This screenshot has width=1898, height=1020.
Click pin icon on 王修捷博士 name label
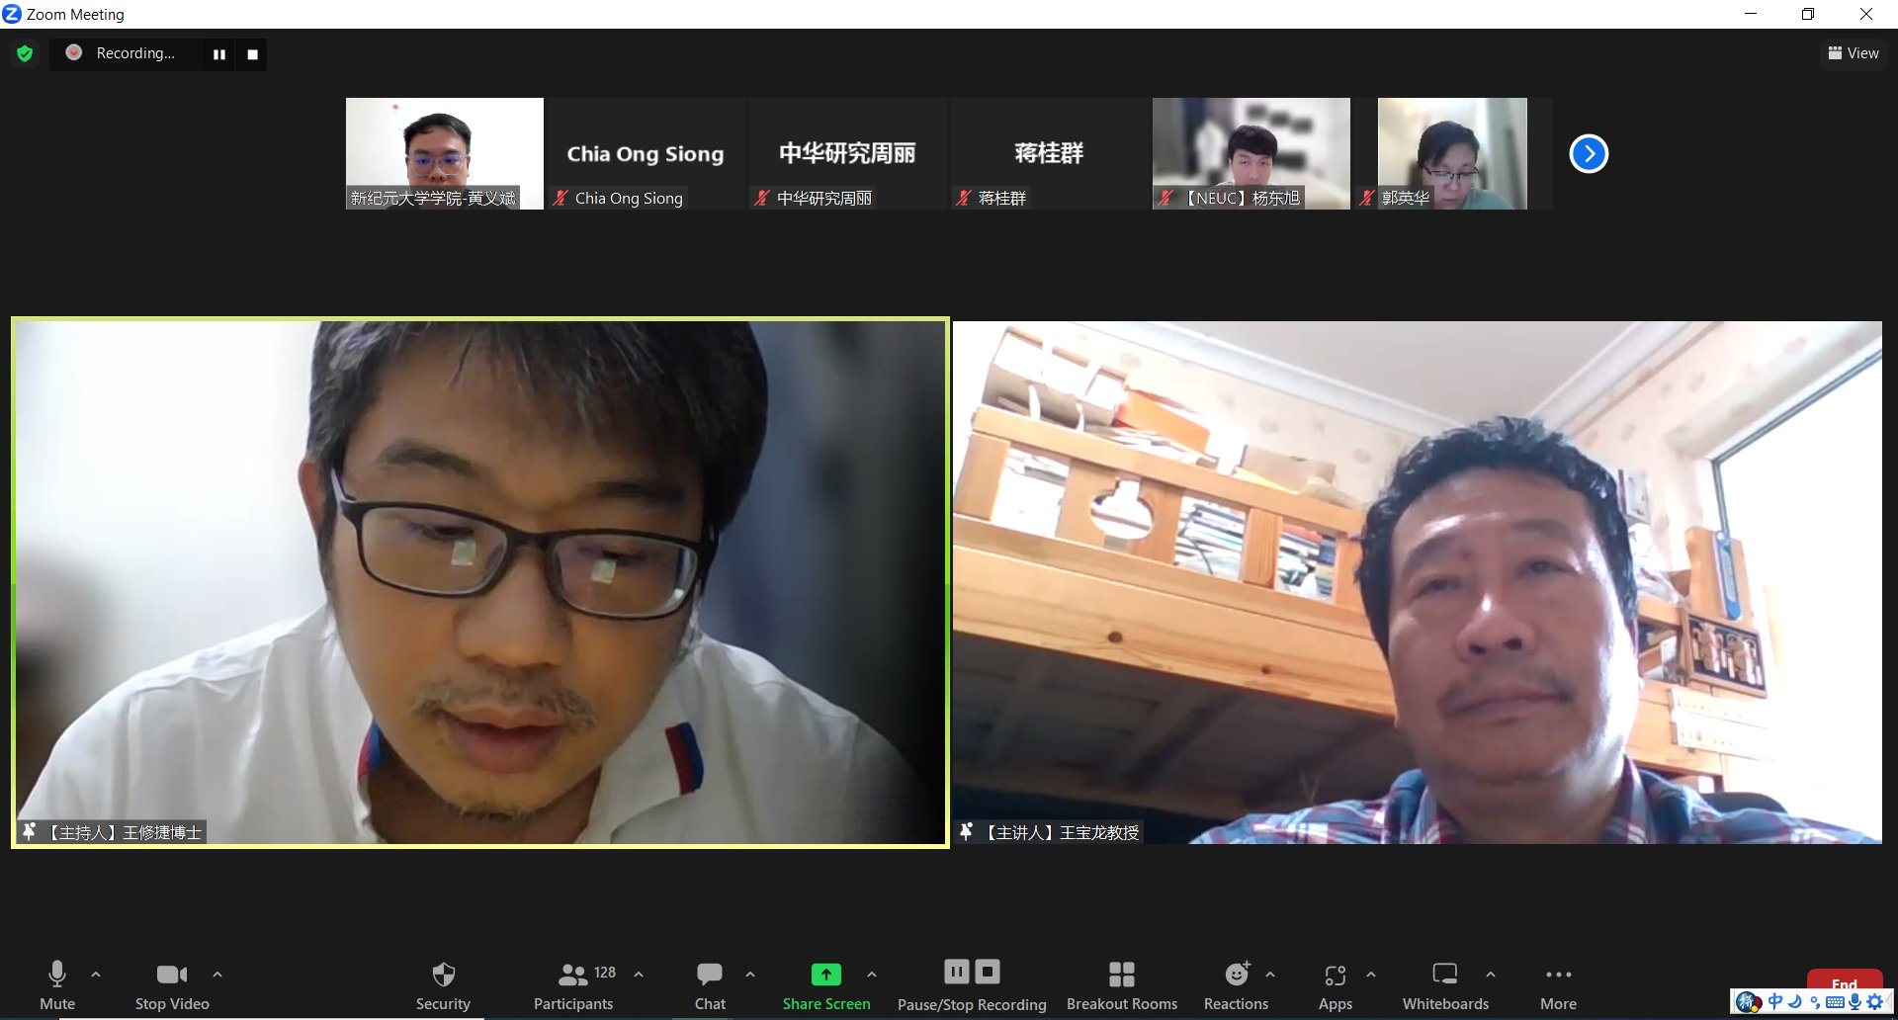[30, 831]
